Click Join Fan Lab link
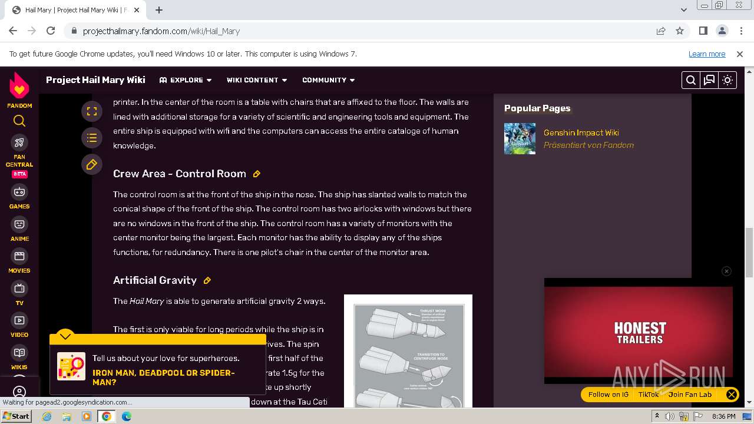 690,395
